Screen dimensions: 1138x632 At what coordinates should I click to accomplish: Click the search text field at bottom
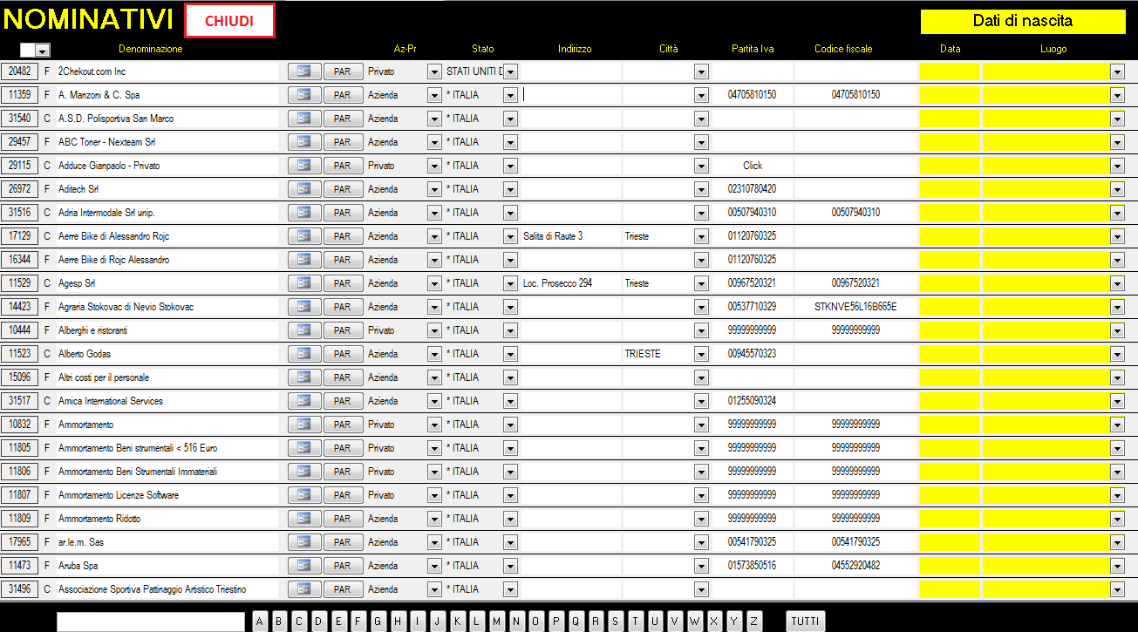coord(151,621)
